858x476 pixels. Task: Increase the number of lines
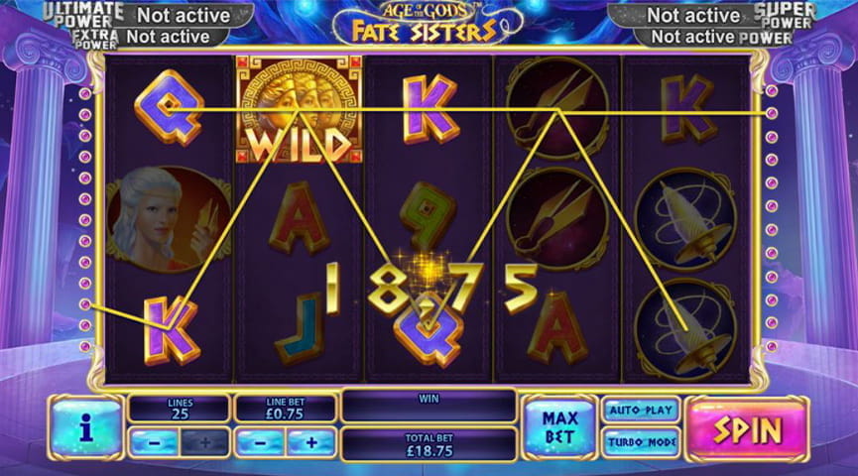(x=204, y=442)
